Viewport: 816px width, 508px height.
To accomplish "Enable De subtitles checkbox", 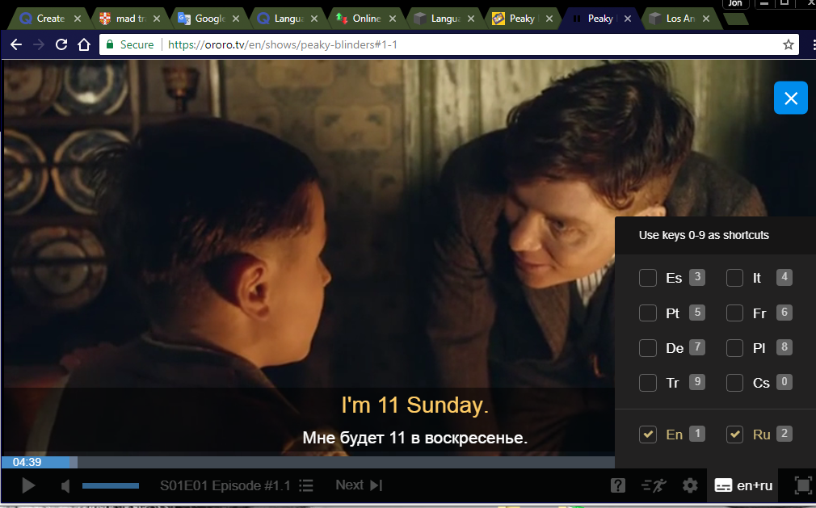I will [648, 348].
